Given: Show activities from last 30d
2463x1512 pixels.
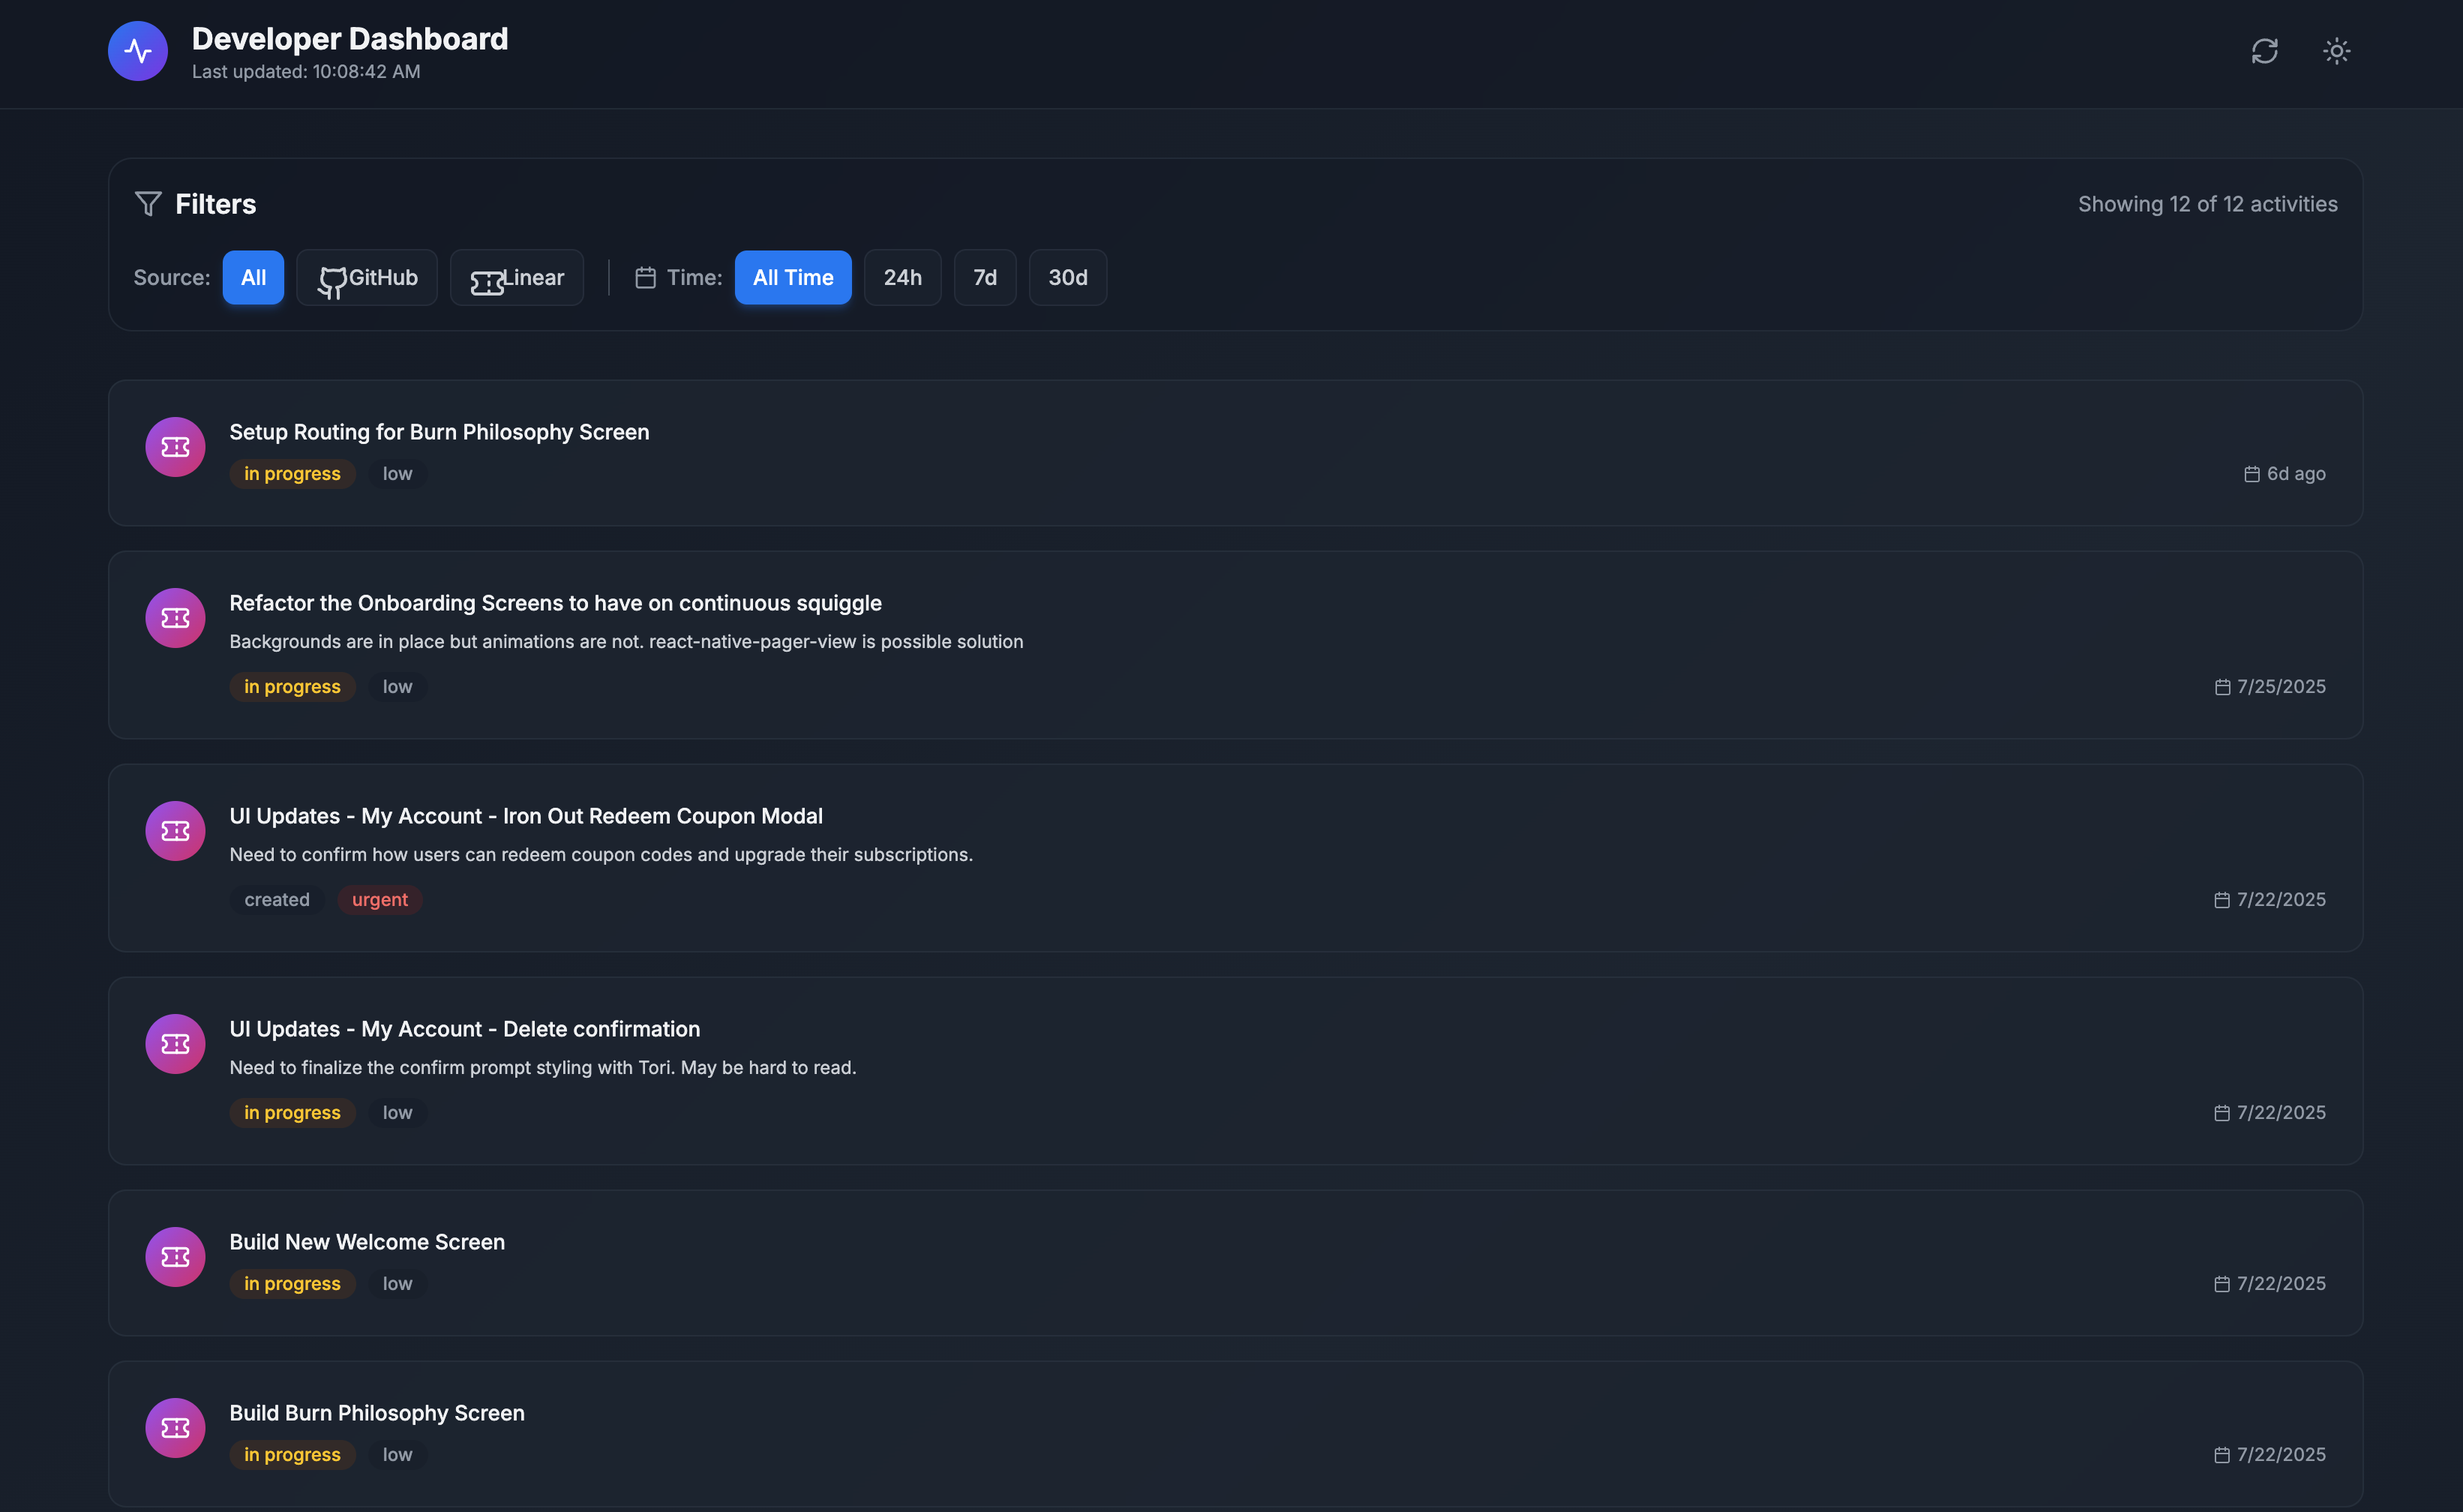Looking at the screenshot, I should (1068, 277).
